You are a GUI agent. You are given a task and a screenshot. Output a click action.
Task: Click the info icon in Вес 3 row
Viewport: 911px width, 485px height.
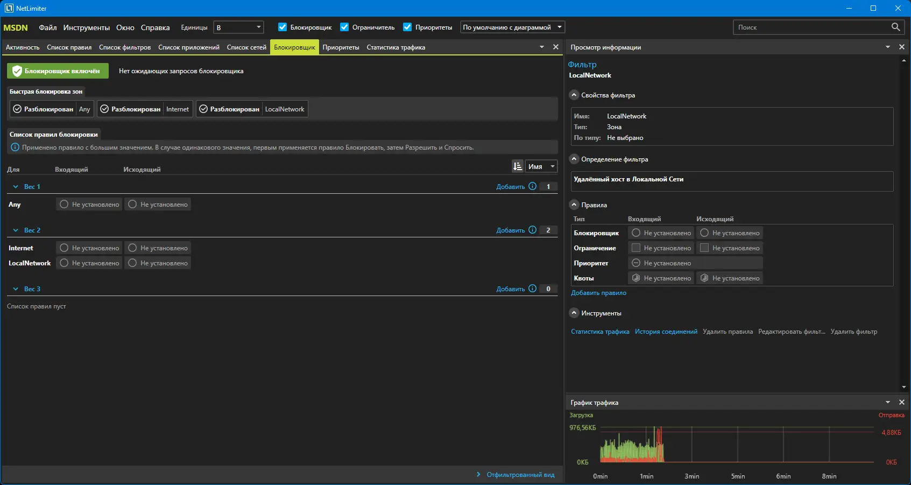532,289
